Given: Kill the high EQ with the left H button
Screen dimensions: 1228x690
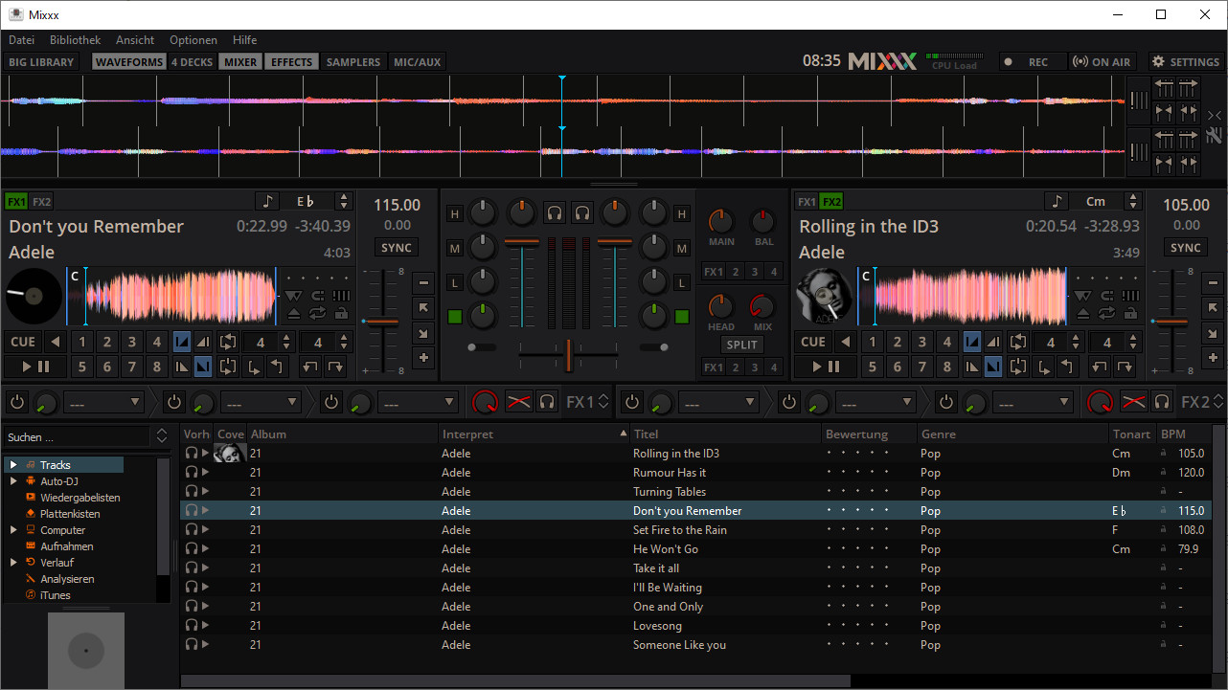Looking at the screenshot, I should (x=455, y=213).
